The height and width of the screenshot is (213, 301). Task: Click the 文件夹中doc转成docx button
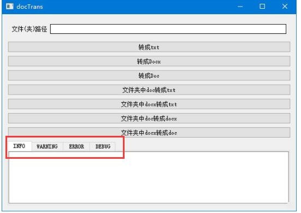click(x=149, y=118)
